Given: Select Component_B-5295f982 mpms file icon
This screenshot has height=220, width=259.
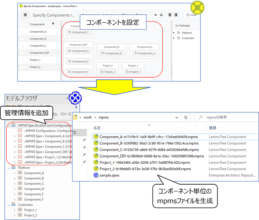Looking at the screenshot, I should [x=96, y=143].
